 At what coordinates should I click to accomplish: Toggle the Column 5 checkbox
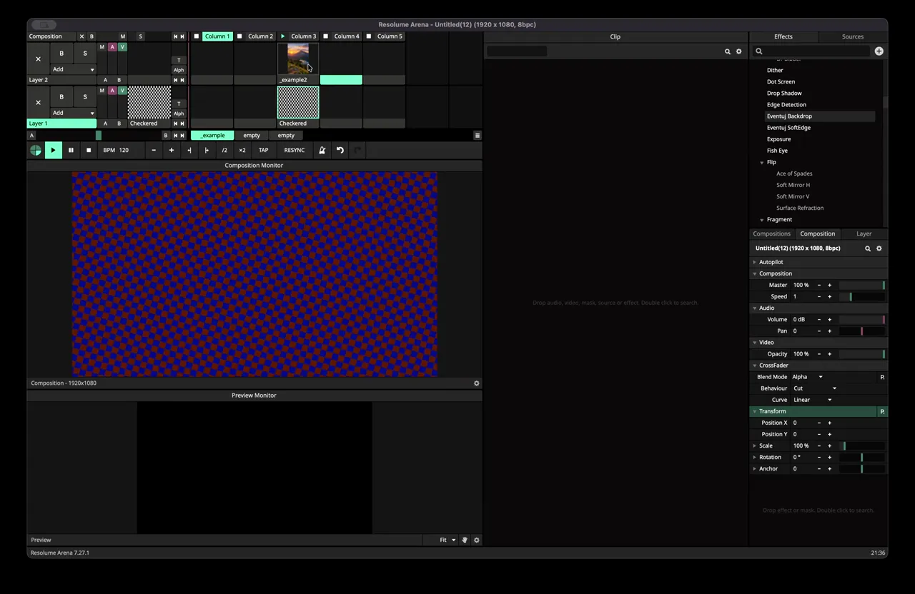point(369,36)
